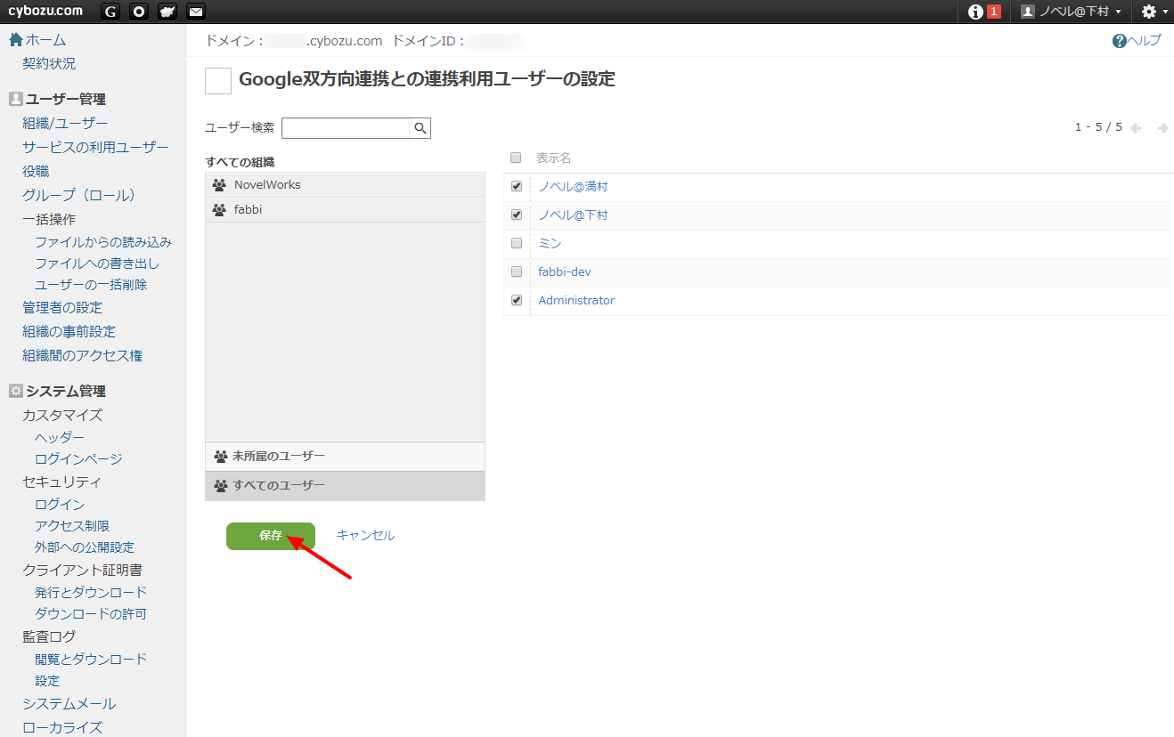Open 組織間のアクセス権 in the sidebar
The height and width of the screenshot is (737, 1174).
point(82,355)
